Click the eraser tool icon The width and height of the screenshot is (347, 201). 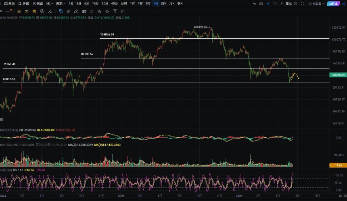107,11
